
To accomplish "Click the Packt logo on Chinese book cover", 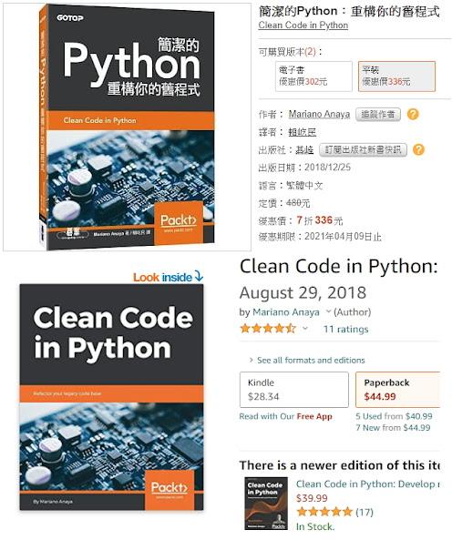I will [x=179, y=223].
